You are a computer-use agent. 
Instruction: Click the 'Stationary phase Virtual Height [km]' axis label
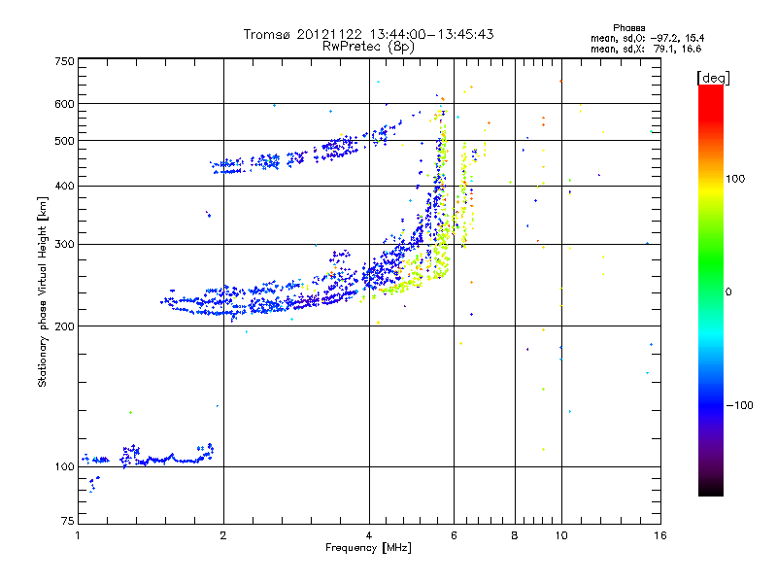point(43,292)
